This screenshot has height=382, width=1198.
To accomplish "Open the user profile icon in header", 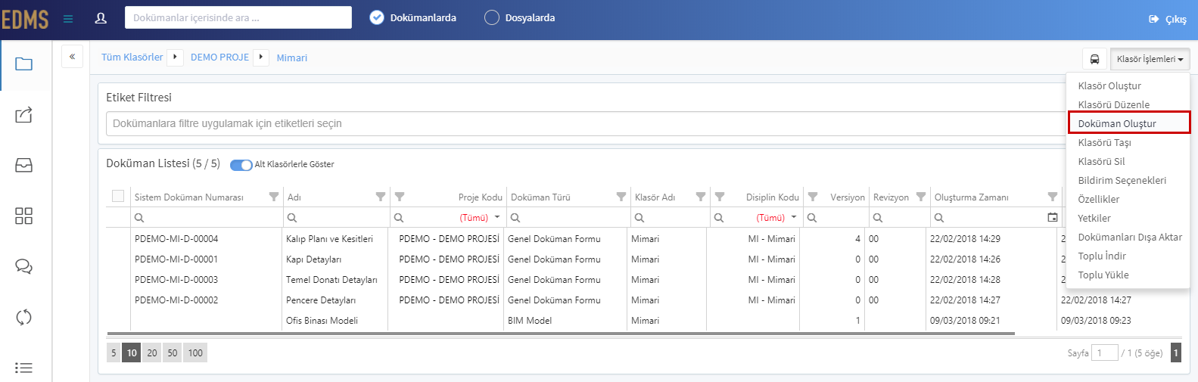I will (101, 18).
